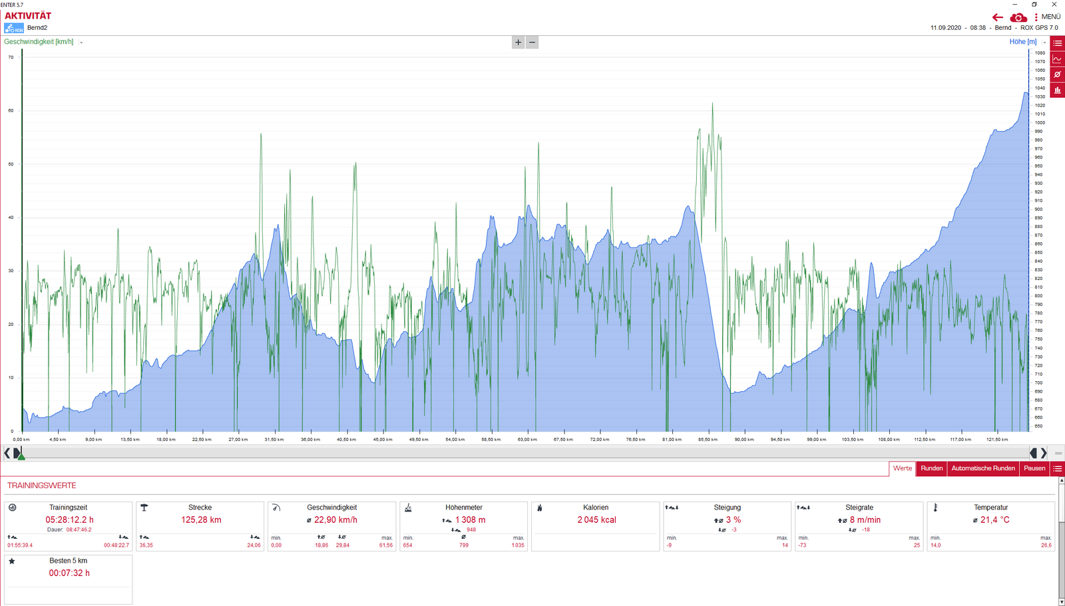Click the list icon next to Pausen tab
Screen dimensions: 1065x606
[1057, 468]
